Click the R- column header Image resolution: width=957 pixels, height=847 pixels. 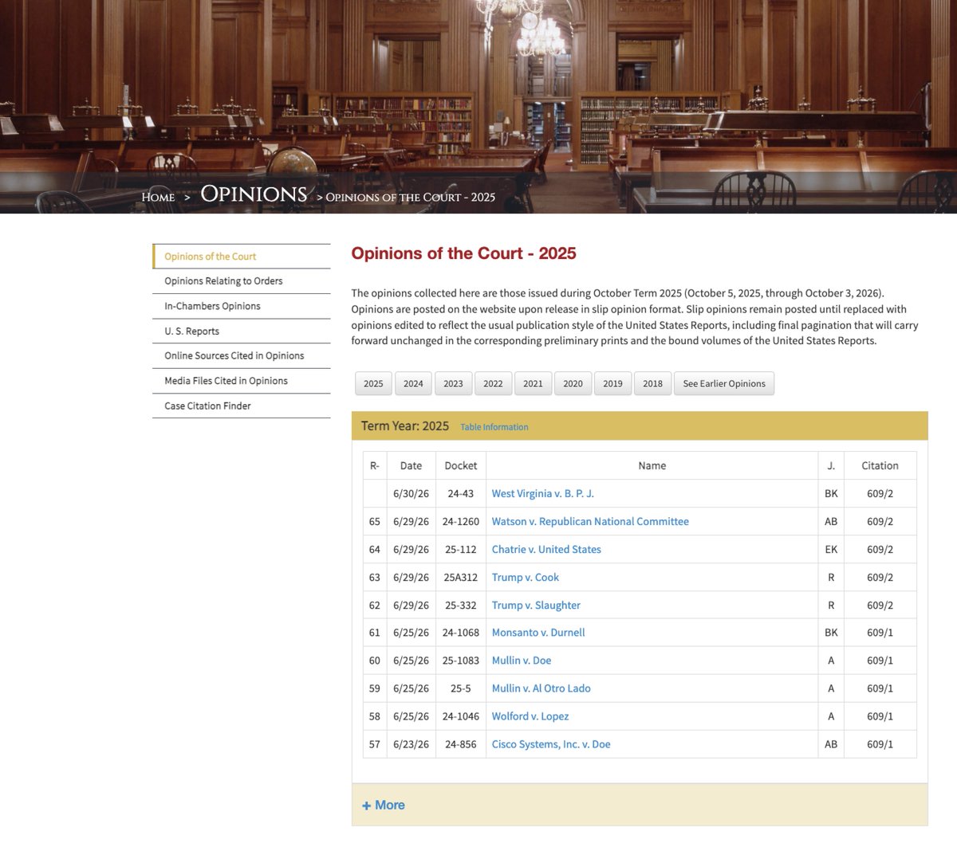pyautogui.click(x=375, y=466)
